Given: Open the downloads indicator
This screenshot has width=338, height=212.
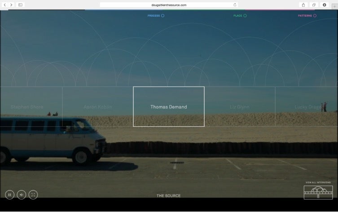Looking at the screenshot, I should click(x=324, y=5).
